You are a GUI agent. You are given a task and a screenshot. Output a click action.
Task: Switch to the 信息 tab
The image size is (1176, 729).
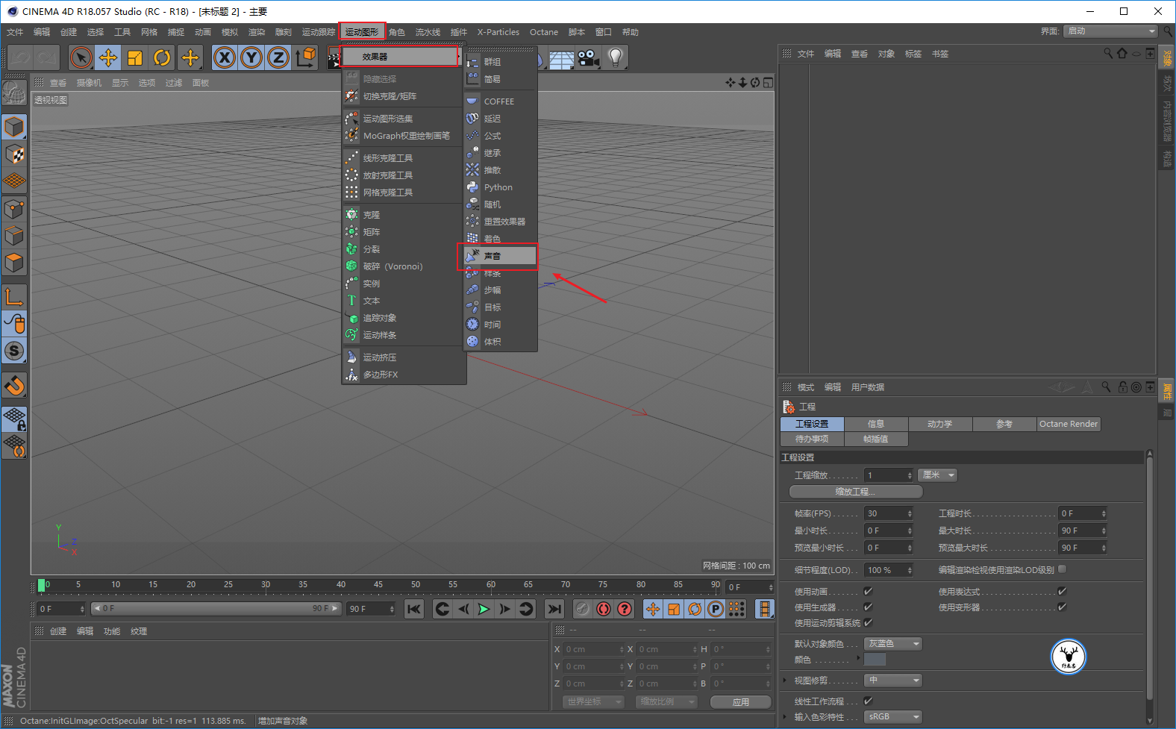click(876, 424)
